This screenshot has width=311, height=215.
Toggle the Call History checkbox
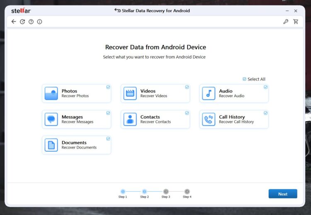265,113
